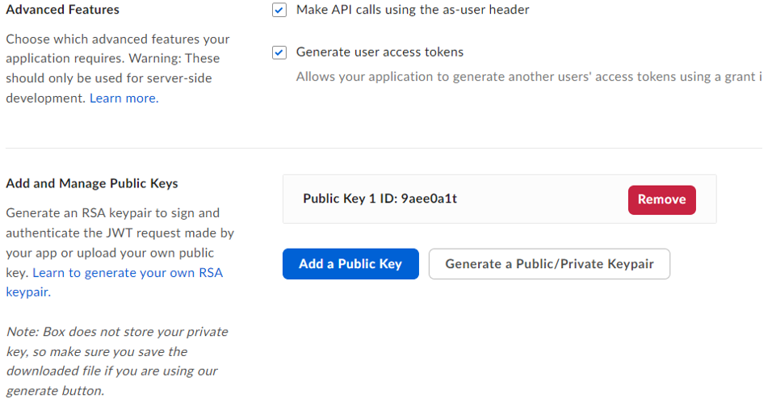The width and height of the screenshot is (772, 411).
Task: Click the divider below Advanced Features section
Action: 384,148
